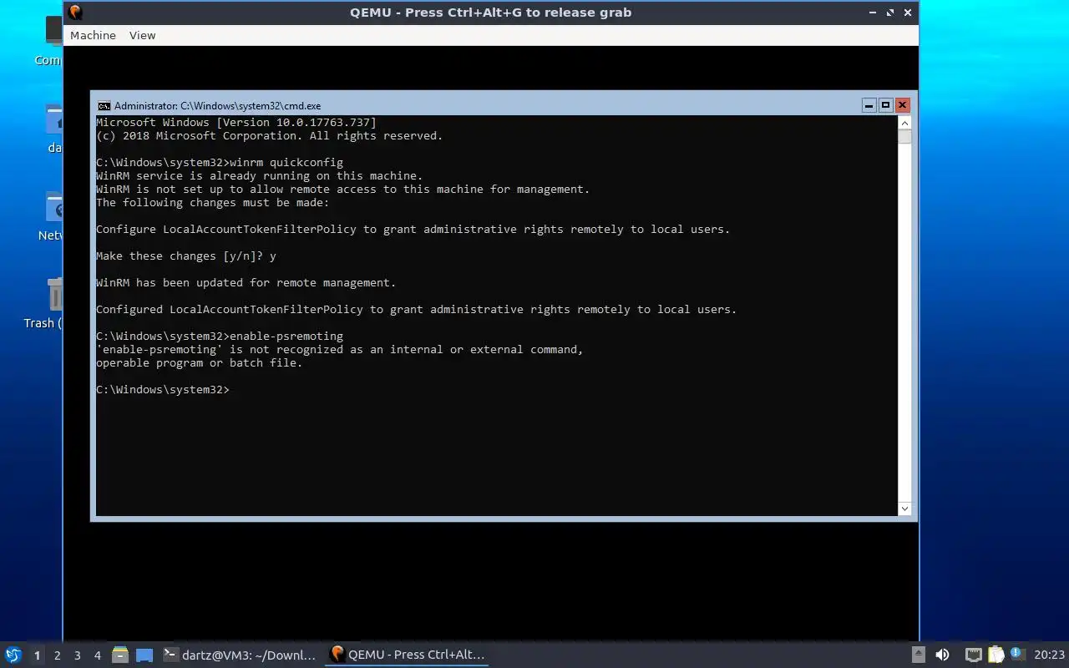This screenshot has width=1069, height=668.
Task: Open the clipboard manager tray icon
Action: pyautogui.click(x=996, y=655)
